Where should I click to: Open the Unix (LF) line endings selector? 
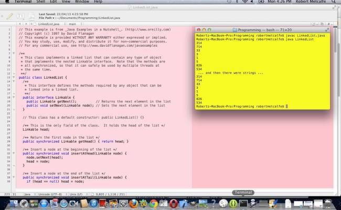coord(78,194)
